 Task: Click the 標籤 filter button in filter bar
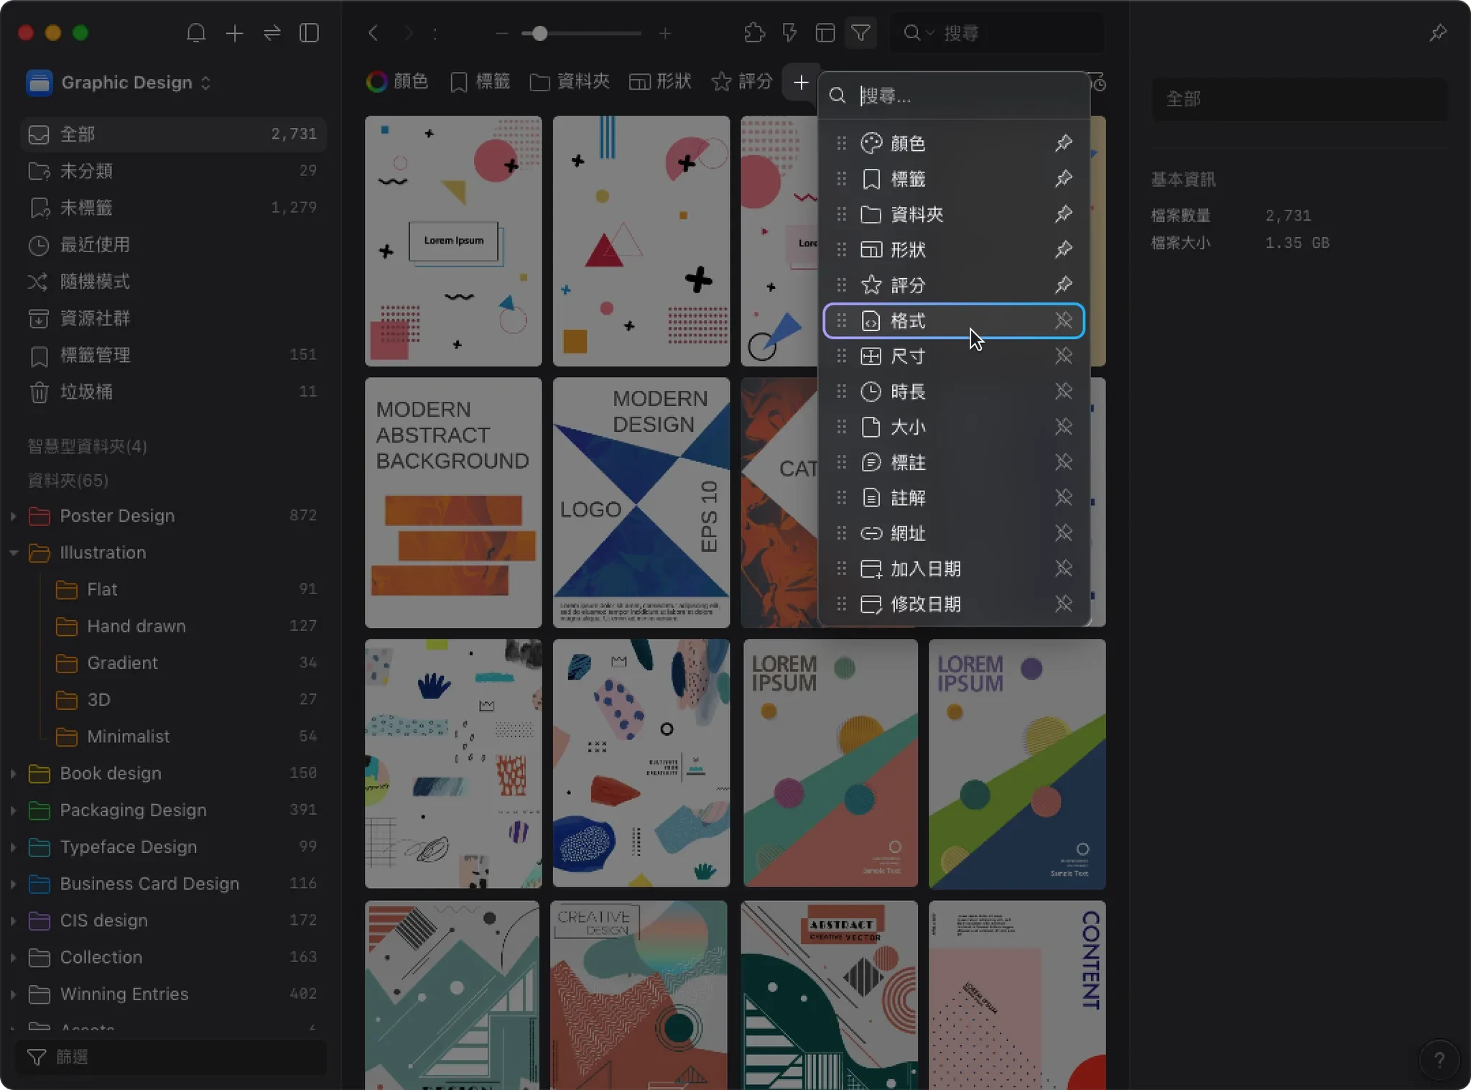(x=480, y=82)
